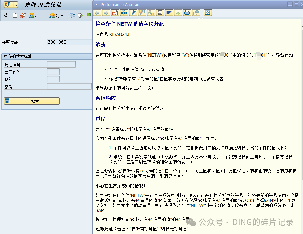Viewport: 303px width, 234px height.
Task: Click the 系统响应 section heading
Action: [x=106, y=98]
